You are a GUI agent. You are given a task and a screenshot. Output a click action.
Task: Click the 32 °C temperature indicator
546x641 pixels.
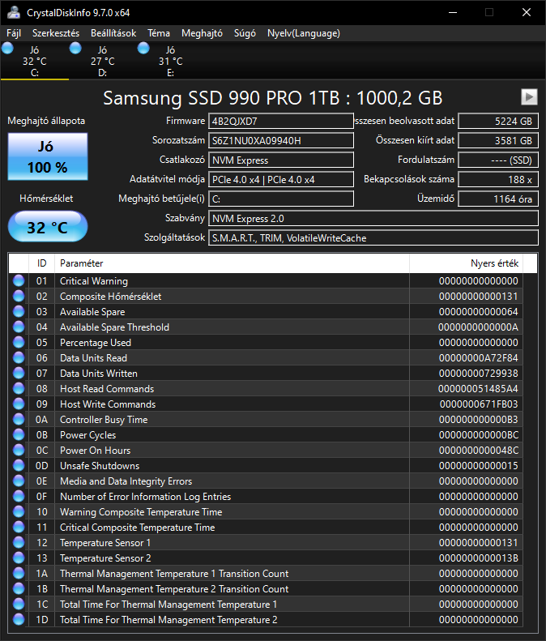click(48, 227)
